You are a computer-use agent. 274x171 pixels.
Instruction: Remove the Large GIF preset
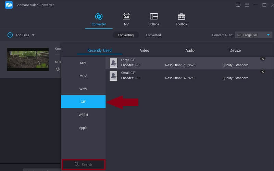(263, 59)
